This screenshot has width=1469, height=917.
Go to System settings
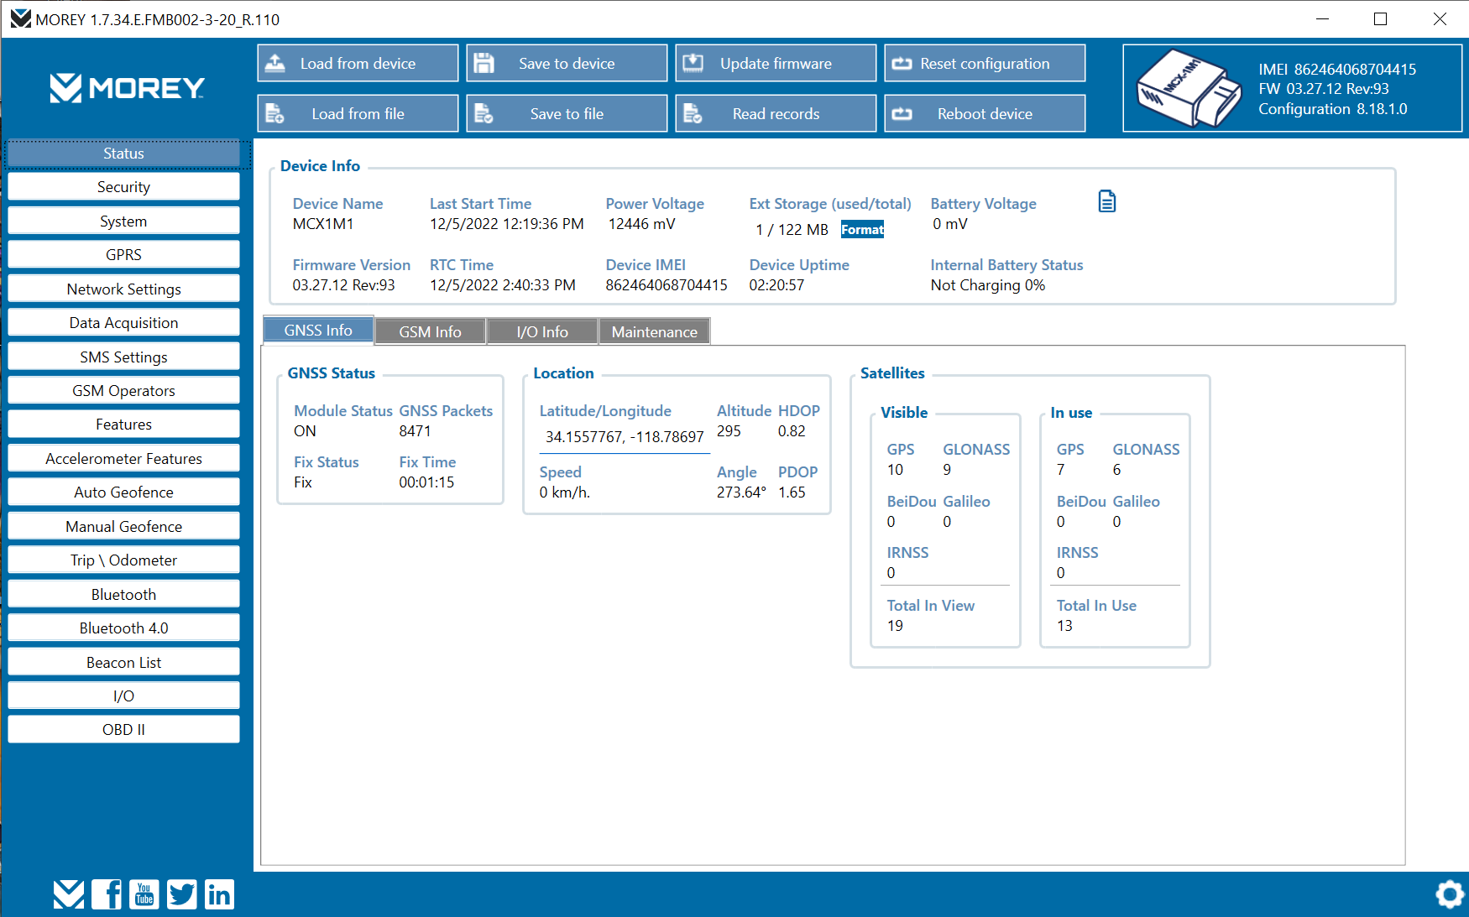pyautogui.click(x=123, y=221)
